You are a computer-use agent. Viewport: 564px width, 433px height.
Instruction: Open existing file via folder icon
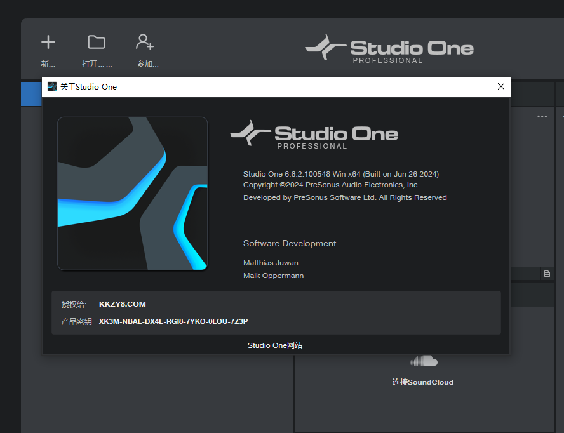coord(97,42)
